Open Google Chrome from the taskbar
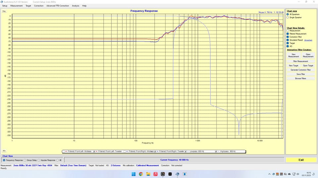Screen dimensions: 318x178 141,174
